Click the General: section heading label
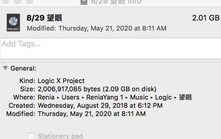Screen dimensions: 221x139 coord(24,69)
